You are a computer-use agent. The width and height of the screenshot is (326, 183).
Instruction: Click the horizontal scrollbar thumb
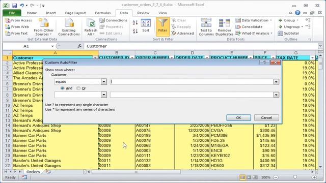click(x=136, y=172)
